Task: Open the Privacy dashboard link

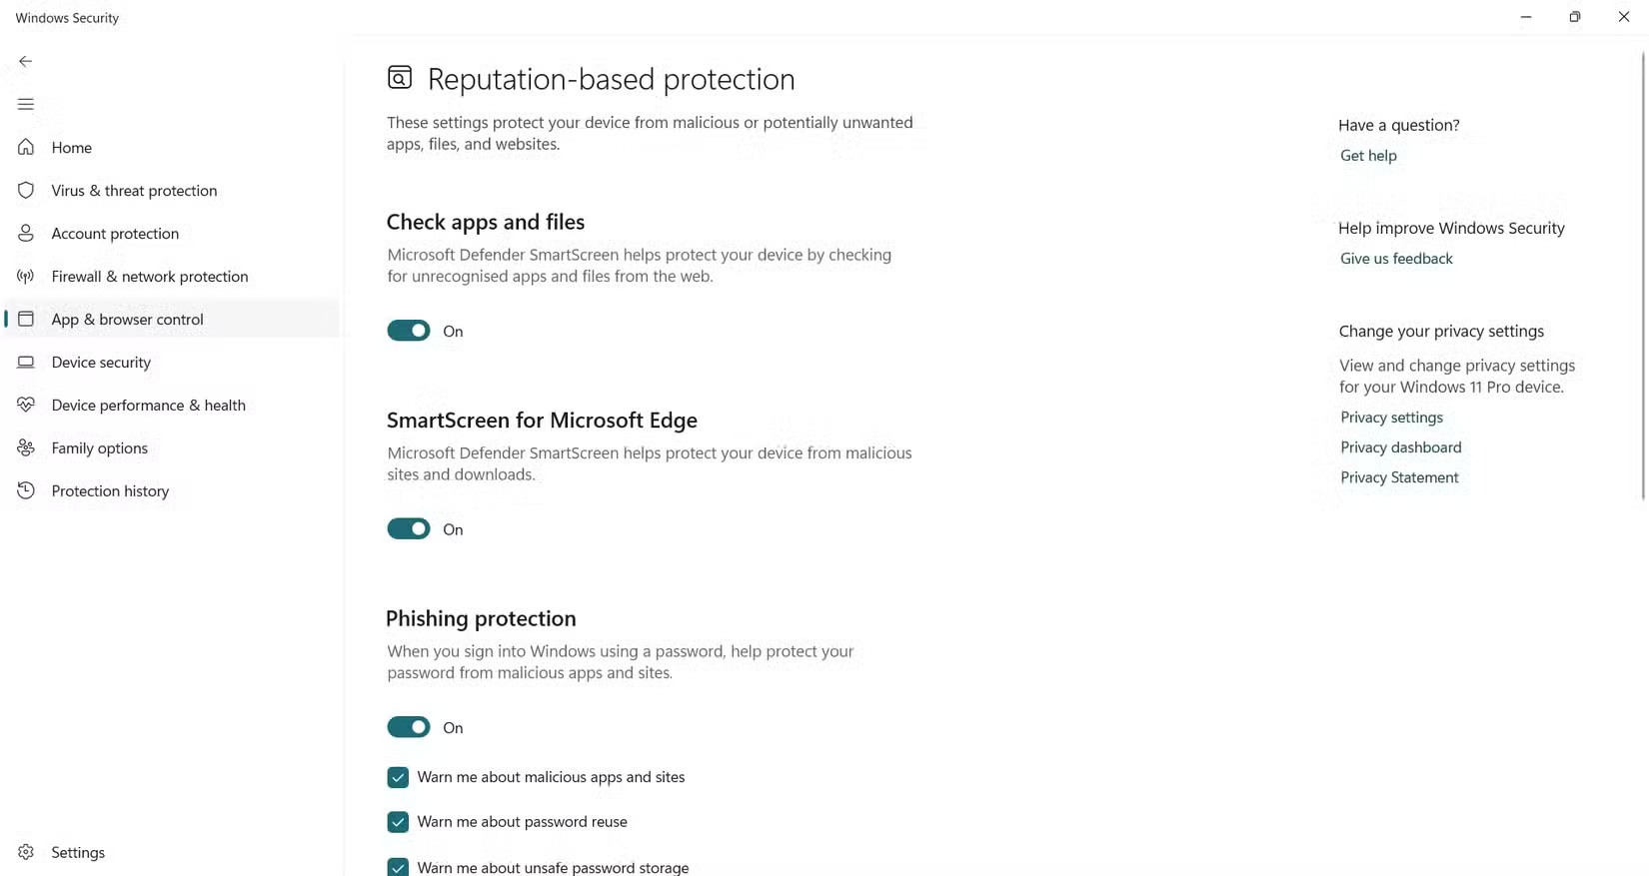Action: [1400, 446]
